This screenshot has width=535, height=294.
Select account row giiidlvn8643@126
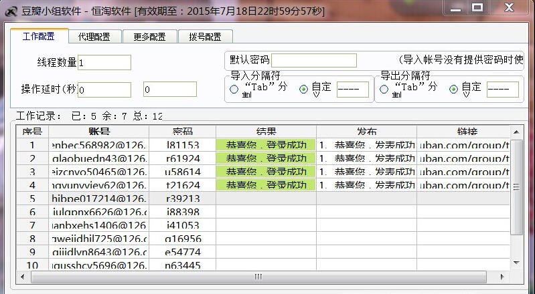(x=99, y=252)
